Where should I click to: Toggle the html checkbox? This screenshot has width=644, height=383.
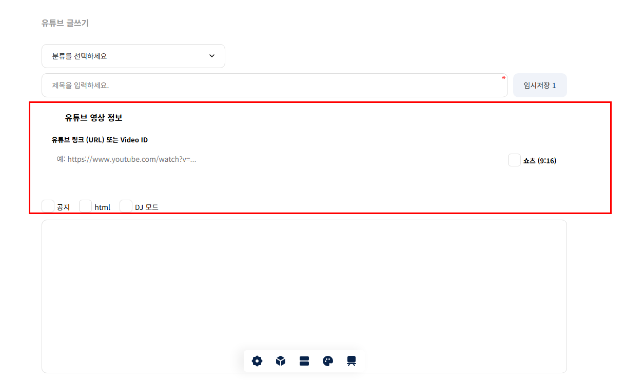coord(86,206)
